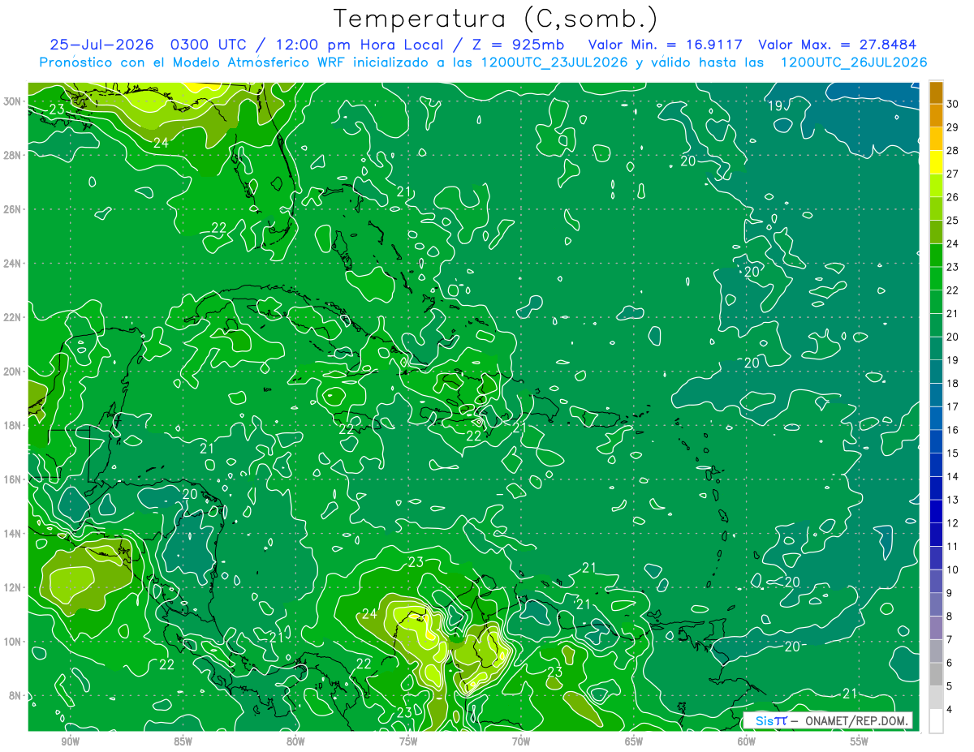Click the 80W longitude axis label
974x752 pixels.
tap(295, 741)
